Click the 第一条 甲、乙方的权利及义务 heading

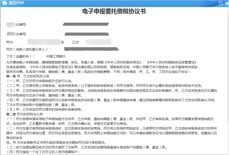pos(28,76)
